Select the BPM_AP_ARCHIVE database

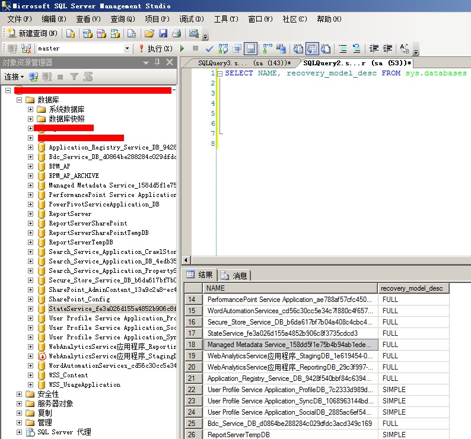pos(74,176)
